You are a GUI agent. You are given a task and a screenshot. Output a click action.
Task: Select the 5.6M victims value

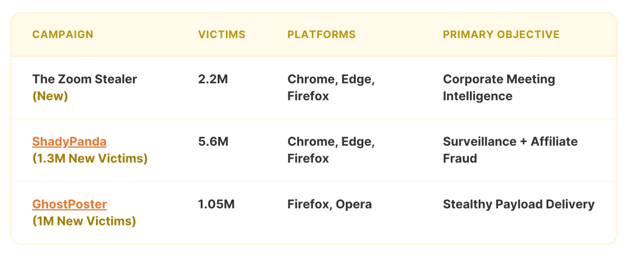coord(213,142)
